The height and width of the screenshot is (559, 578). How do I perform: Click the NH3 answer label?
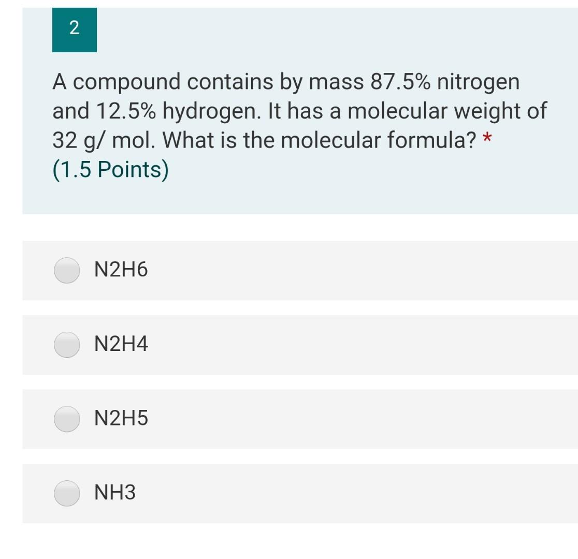[115, 492]
